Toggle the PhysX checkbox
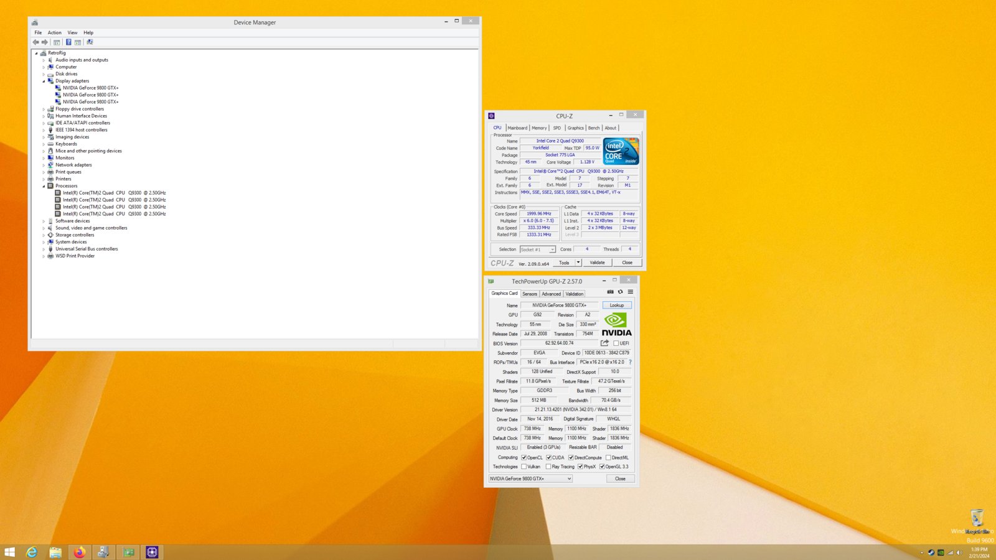 (x=580, y=467)
